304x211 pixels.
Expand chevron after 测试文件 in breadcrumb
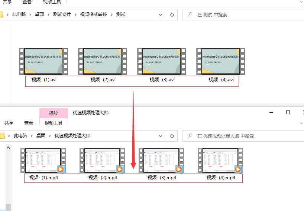(x=75, y=14)
